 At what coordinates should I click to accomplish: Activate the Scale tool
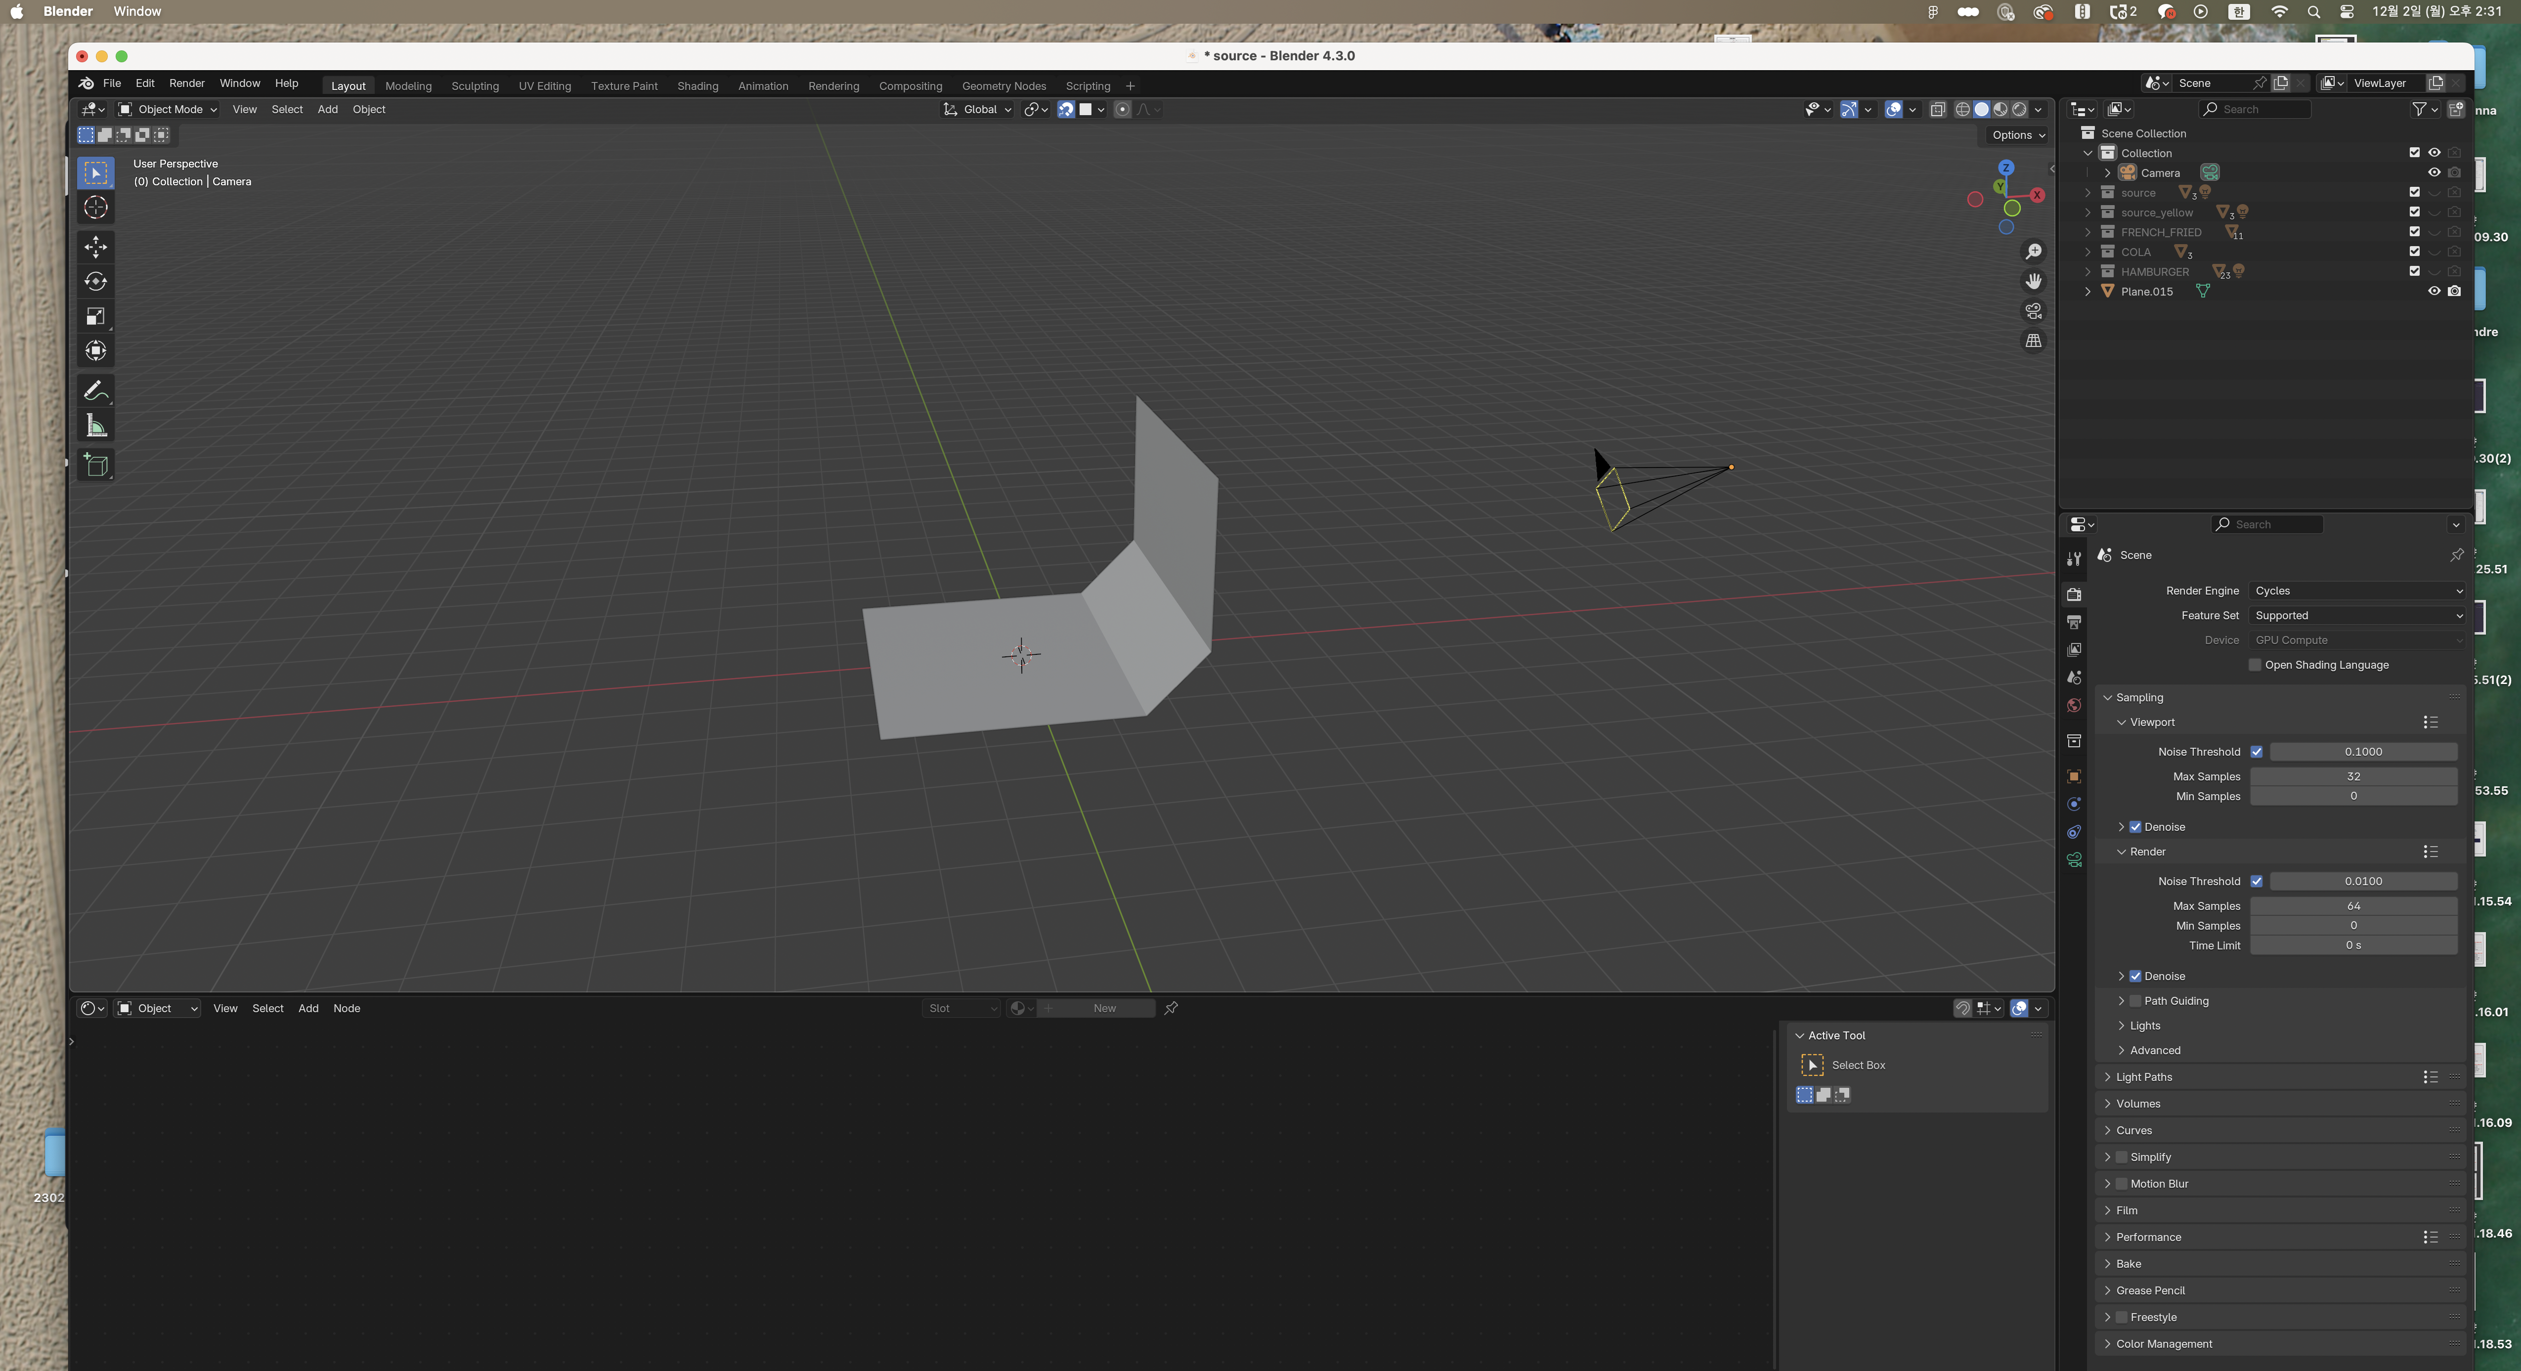[x=96, y=316]
